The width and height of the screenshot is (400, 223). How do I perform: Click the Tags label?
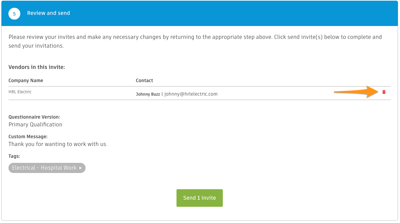[x=14, y=156]
